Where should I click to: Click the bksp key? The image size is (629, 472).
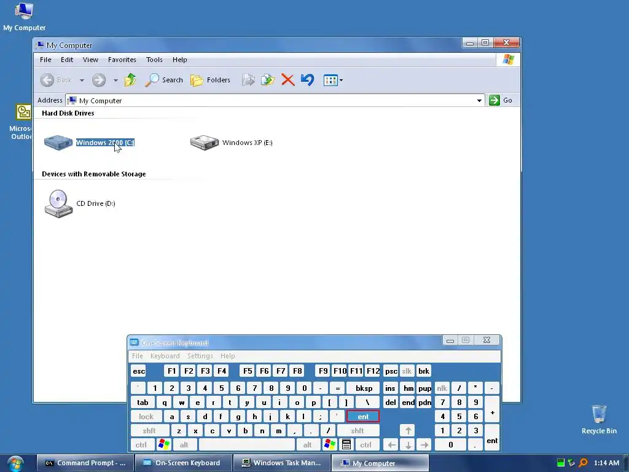point(364,388)
